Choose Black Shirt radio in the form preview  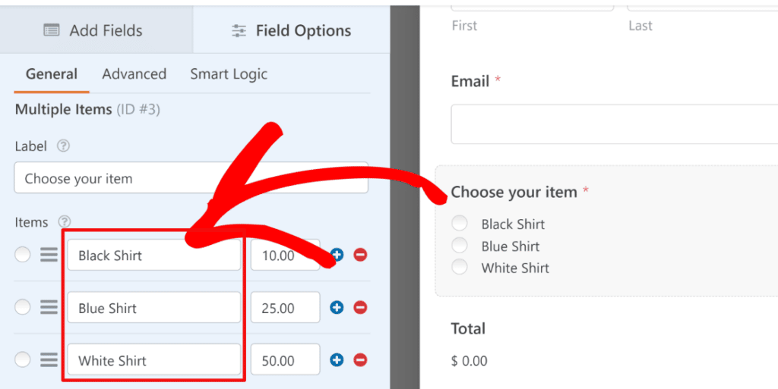[459, 223]
